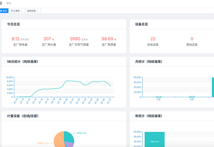Click the 98.69 吨 coal value
Screen dimensions: 214x147
click(x=109, y=39)
